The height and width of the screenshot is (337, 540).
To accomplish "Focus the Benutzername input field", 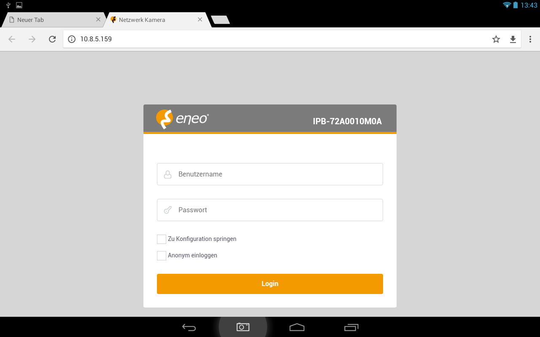I will [x=270, y=174].
